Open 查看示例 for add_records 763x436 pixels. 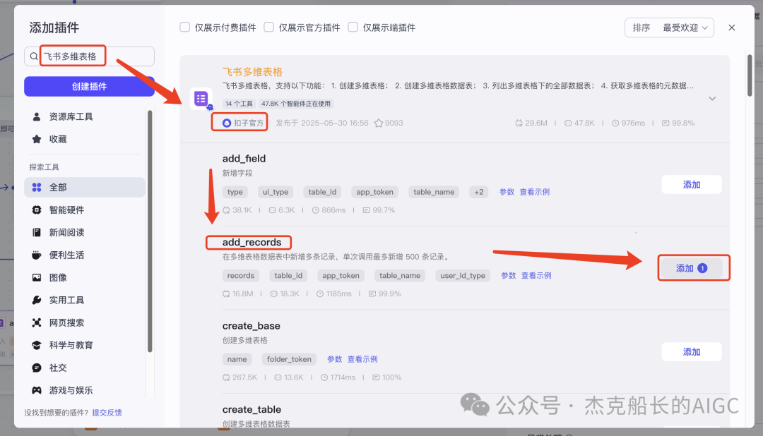click(x=536, y=276)
